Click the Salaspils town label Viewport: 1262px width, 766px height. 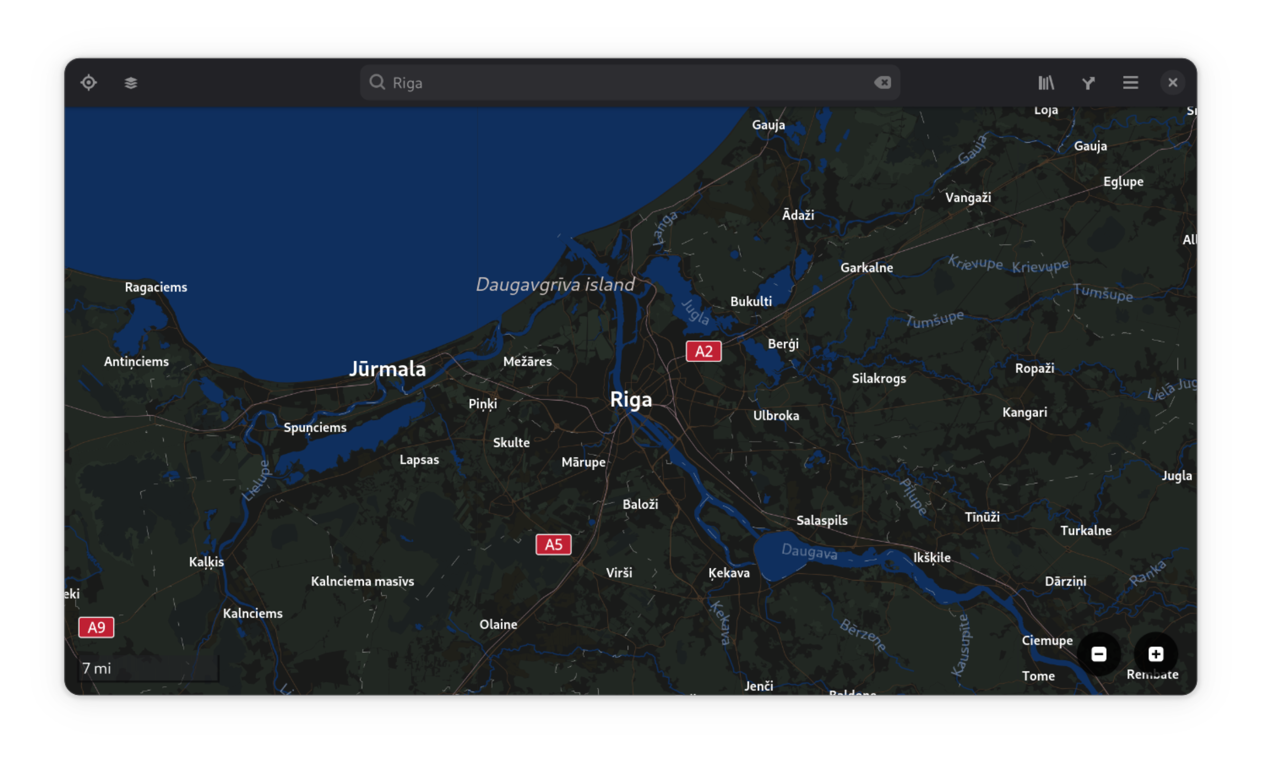click(x=822, y=520)
